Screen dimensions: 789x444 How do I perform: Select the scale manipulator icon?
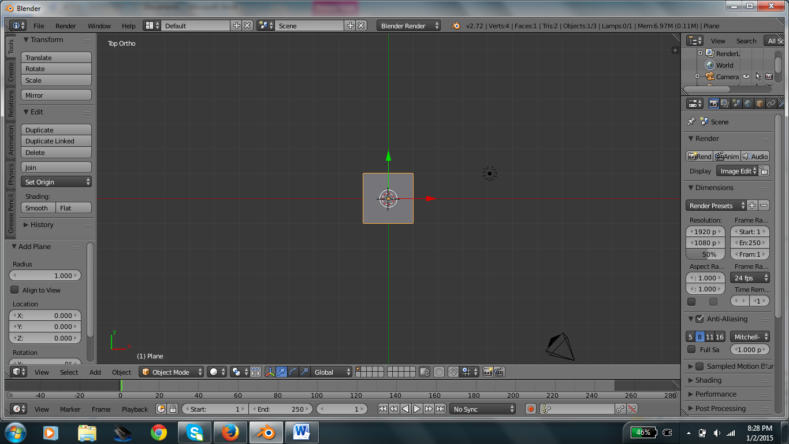[x=304, y=372]
